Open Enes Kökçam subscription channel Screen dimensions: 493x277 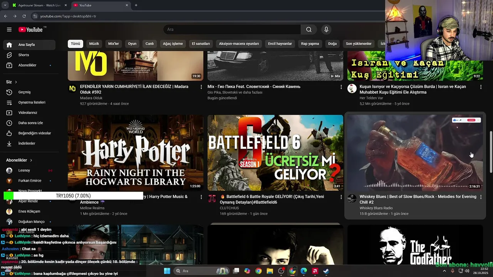[x=29, y=212]
